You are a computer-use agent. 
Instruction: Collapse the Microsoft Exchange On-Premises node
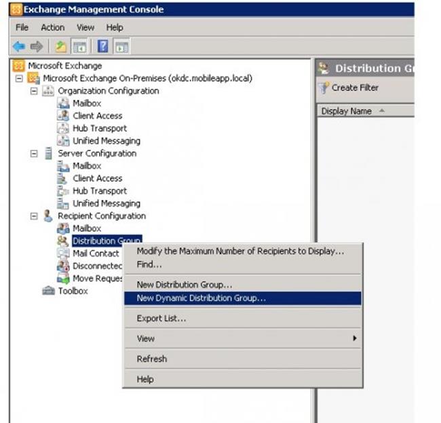point(19,78)
